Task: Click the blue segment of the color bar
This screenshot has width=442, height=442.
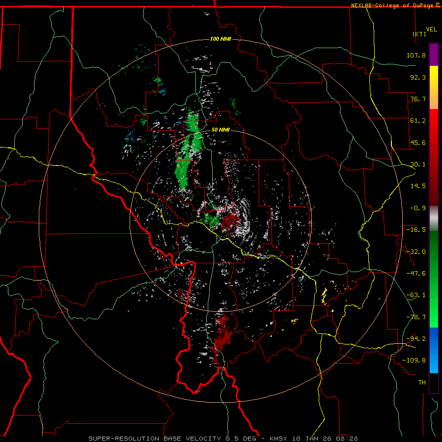Action: (434, 350)
